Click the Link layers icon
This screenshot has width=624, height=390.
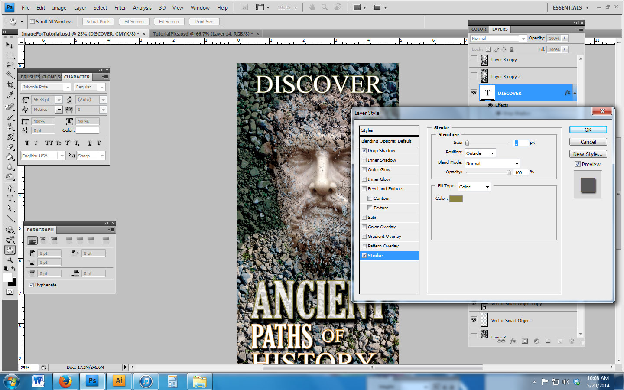click(x=501, y=341)
